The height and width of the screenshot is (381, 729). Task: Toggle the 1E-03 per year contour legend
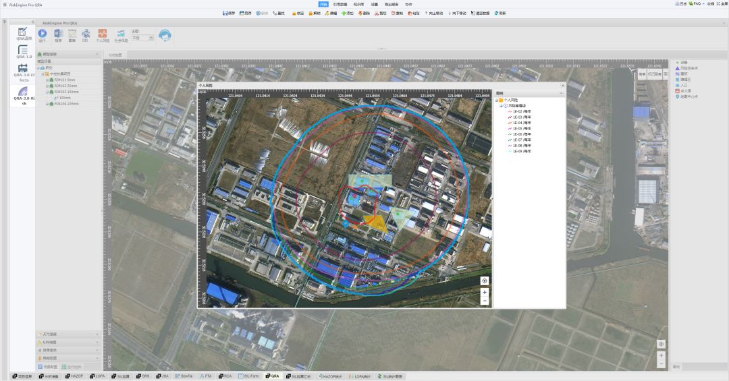click(521, 117)
